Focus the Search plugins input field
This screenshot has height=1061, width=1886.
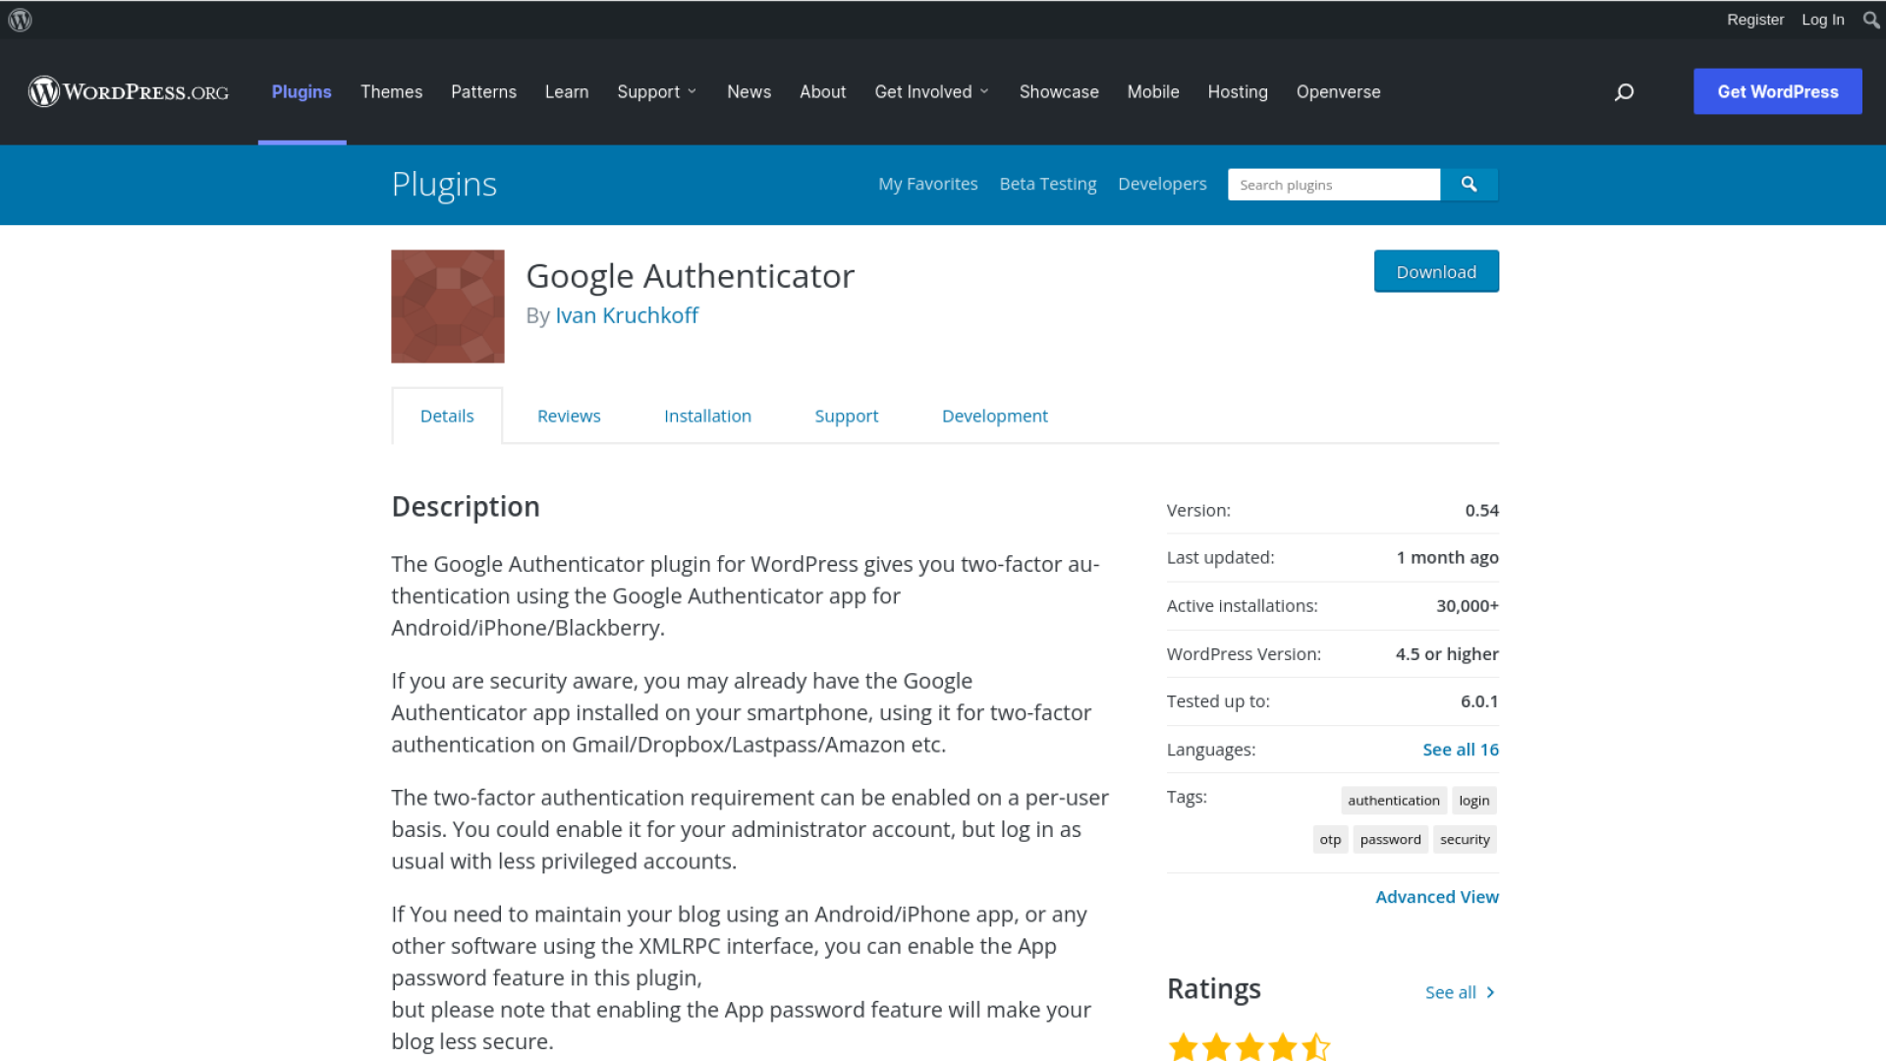1333,185
